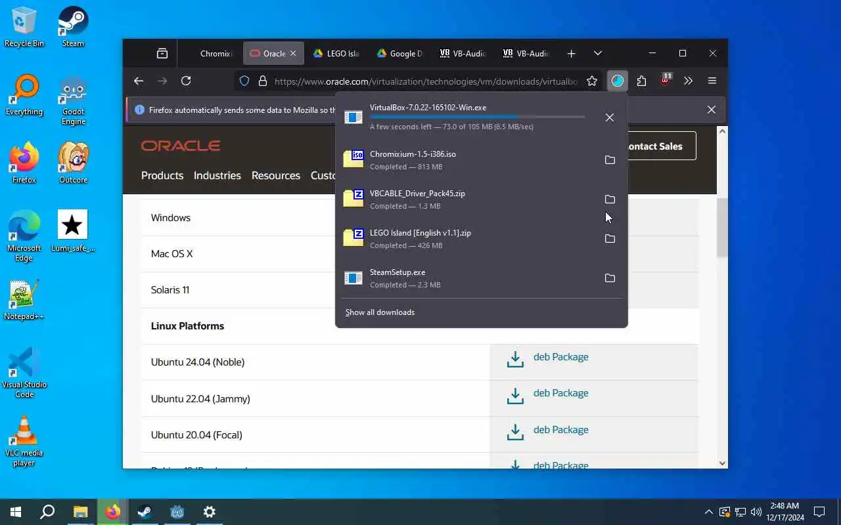
Task: Select the Notepad++ desktop icon
Action: click(x=24, y=301)
